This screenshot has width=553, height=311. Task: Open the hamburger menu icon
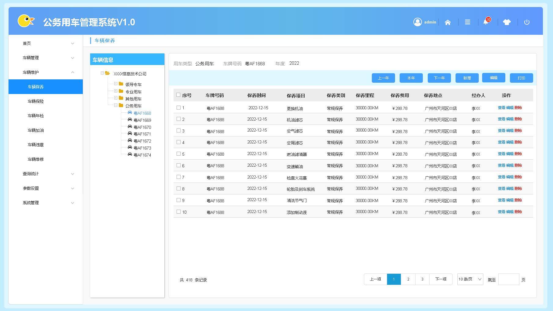pos(467,22)
